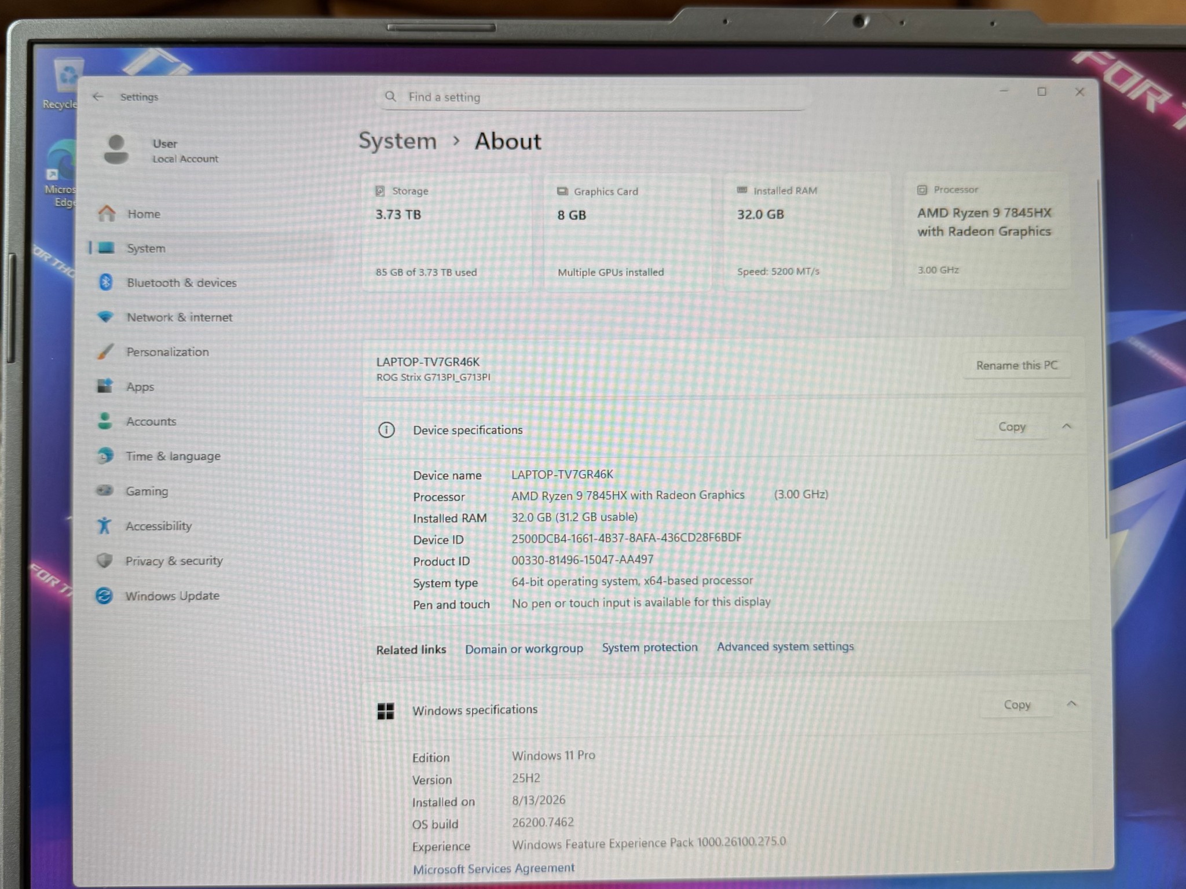The image size is (1186, 889).
Task: Click the Gaming controller icon
Action: pyautogui.click(x=104, y=491)
